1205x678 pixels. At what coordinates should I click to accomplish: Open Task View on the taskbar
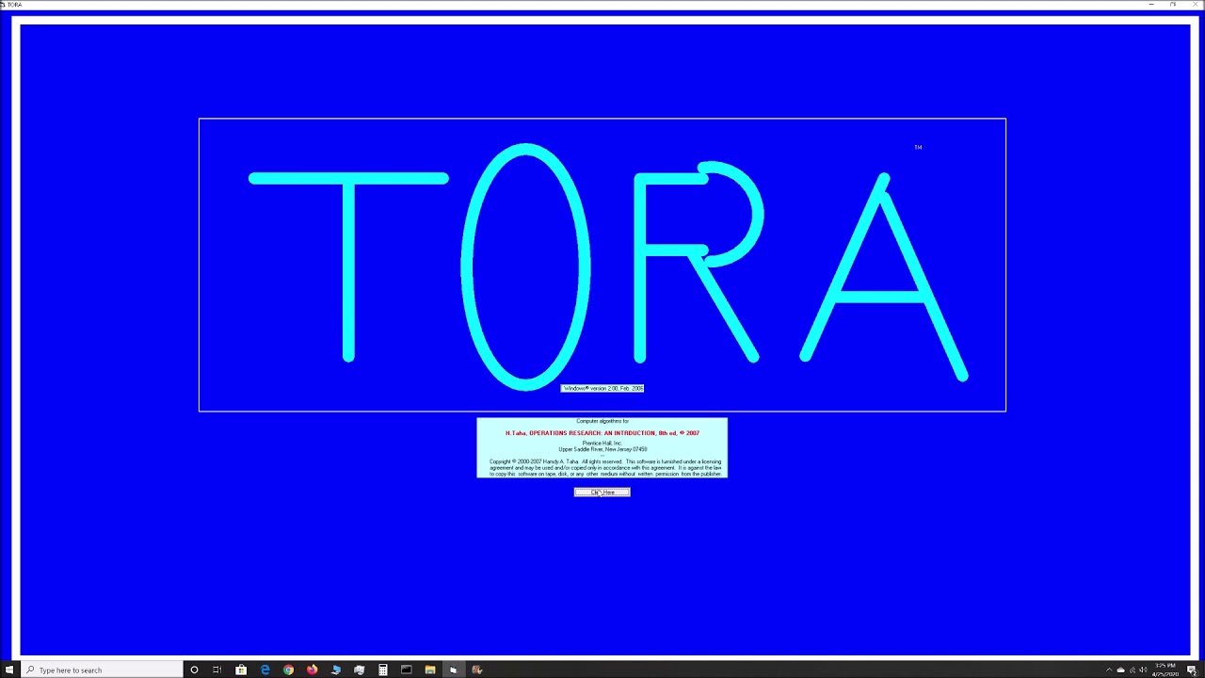(x=217, y=670)
